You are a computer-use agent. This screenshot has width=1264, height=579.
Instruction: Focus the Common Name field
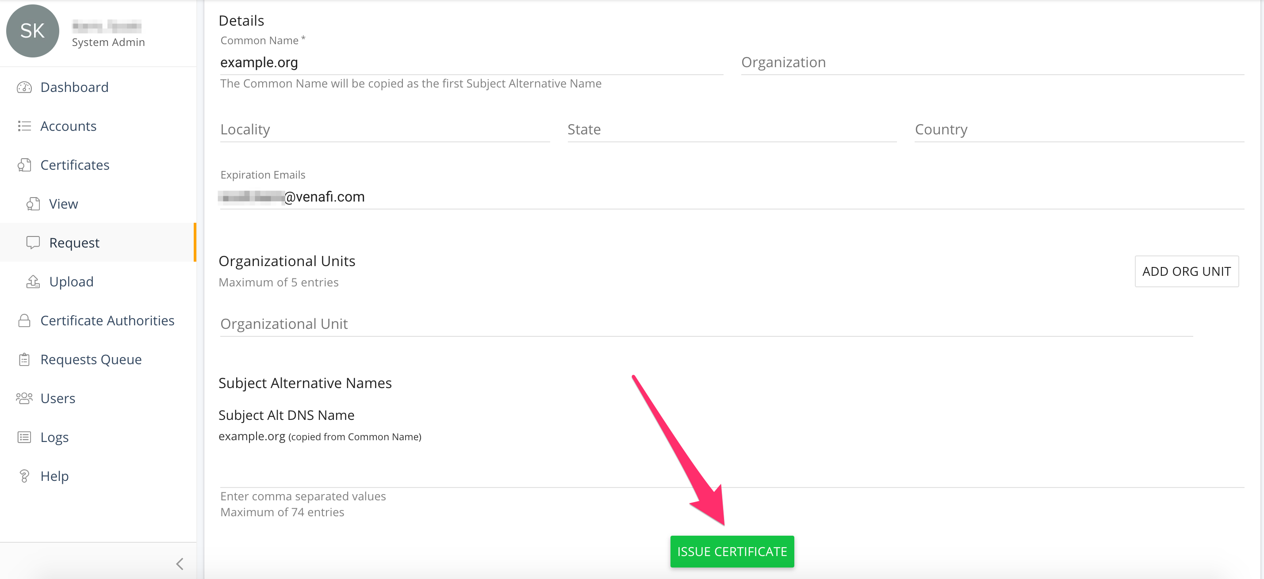pos(471,63)
